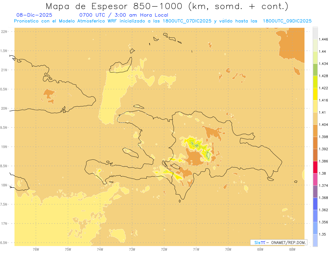Click the '1.416' value on the color scale
This screenshot has width=328, height=253.
[324, 100]
